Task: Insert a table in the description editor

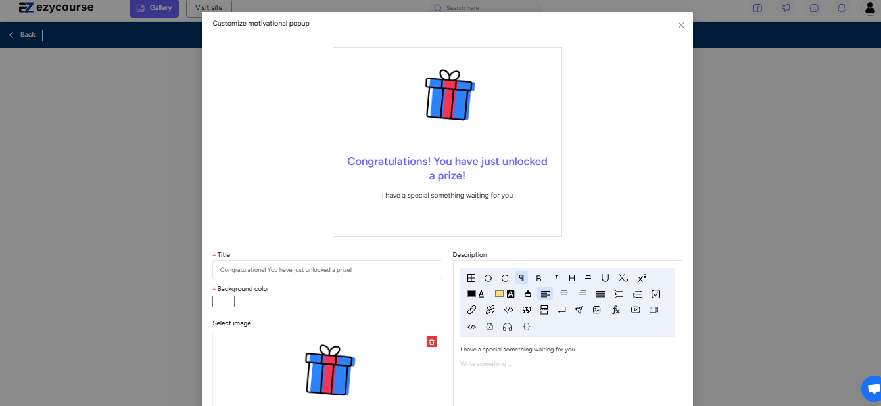Action: click(471, 278)
